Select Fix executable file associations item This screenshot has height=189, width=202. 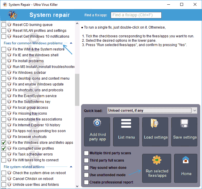37,119
